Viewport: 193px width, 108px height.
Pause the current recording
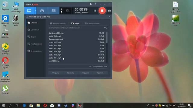95,11
